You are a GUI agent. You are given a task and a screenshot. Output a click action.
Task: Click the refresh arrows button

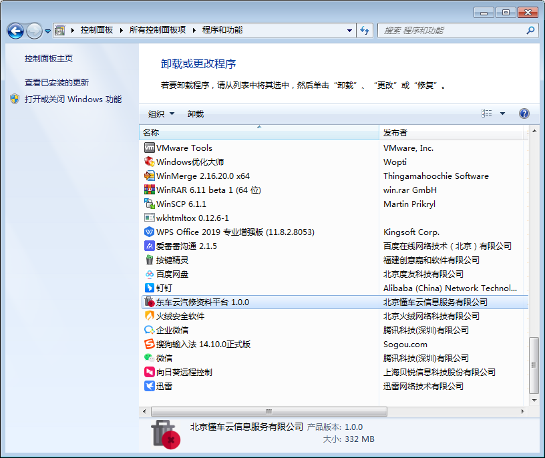365,31
